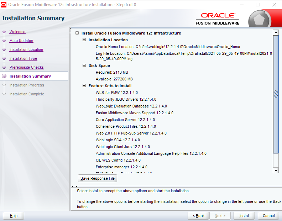
Task: Select Administration Console Additional Language Help Files row
Action: (151, 154)
